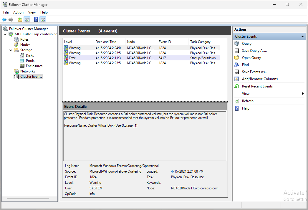The image size is (308, 210).
Task: Click the Refresh icon in Actions pane
Action: tap(237, 101)
